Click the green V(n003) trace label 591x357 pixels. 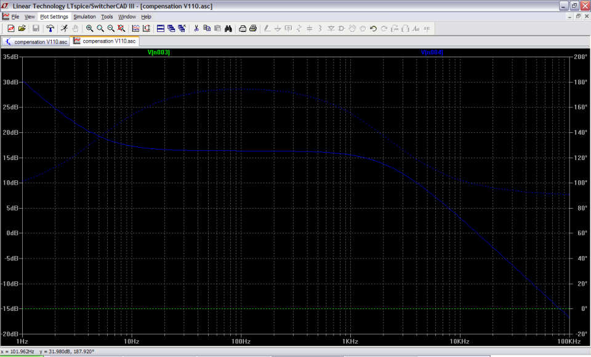pos(159,52)
